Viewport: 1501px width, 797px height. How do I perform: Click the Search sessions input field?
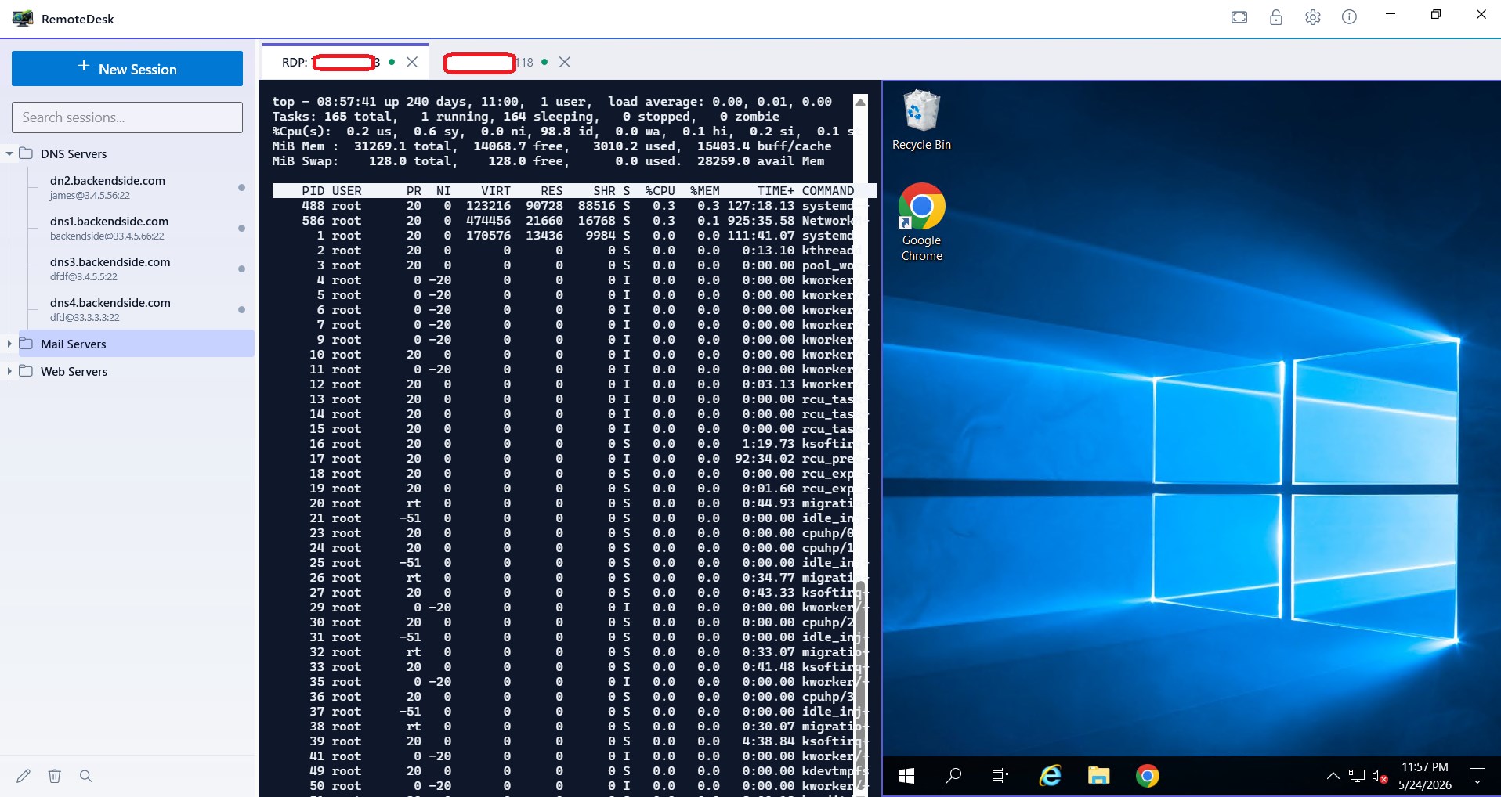pyautogui.click(x=127, y=117)
